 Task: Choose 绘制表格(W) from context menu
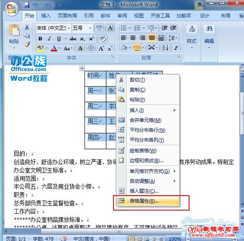point(148,151)
